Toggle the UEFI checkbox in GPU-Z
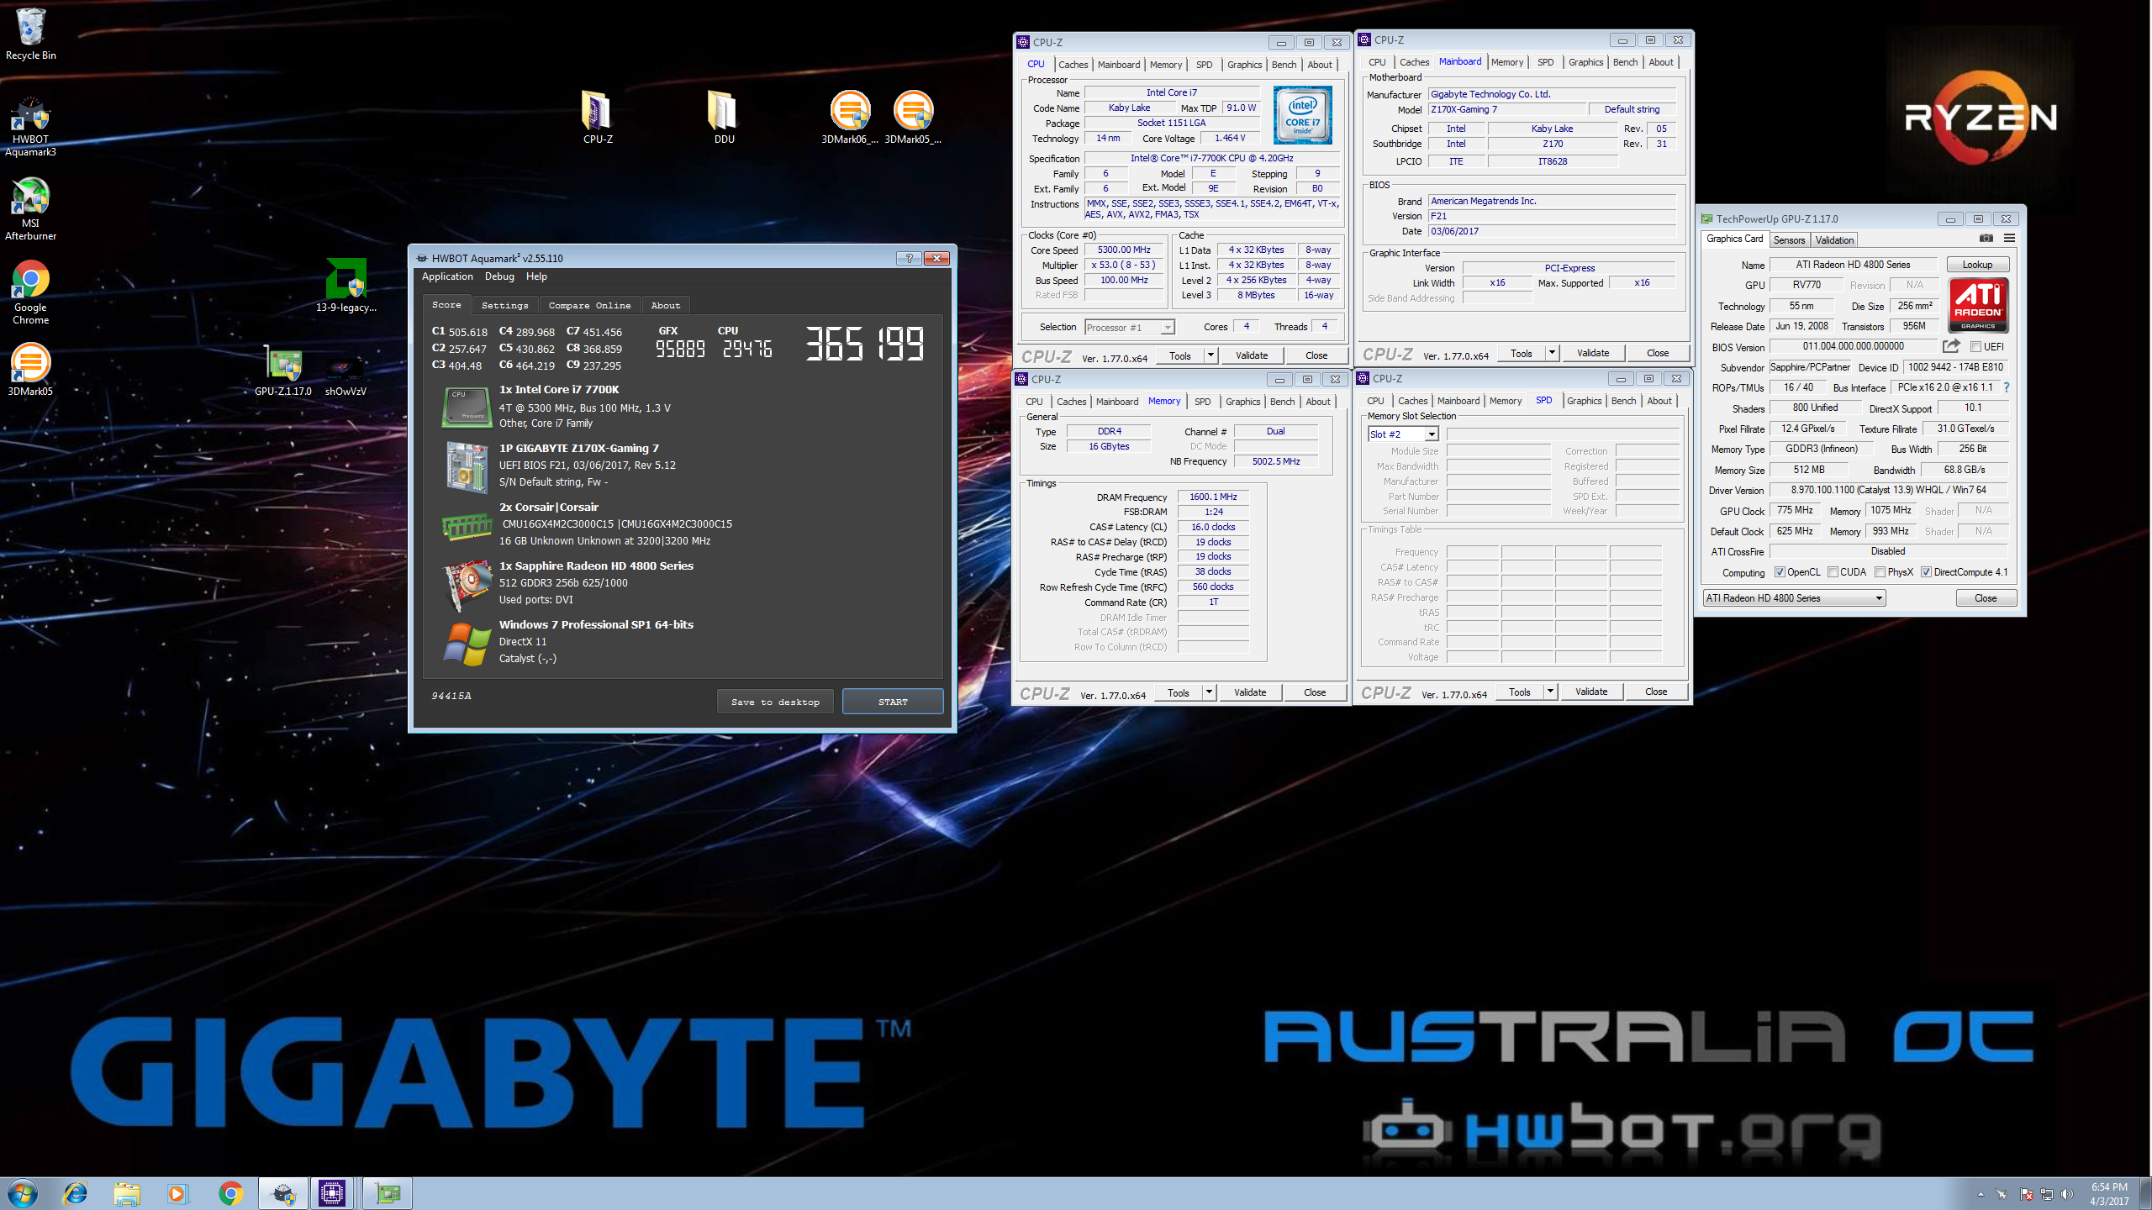The image size is (2152, 1210). 1976,347
